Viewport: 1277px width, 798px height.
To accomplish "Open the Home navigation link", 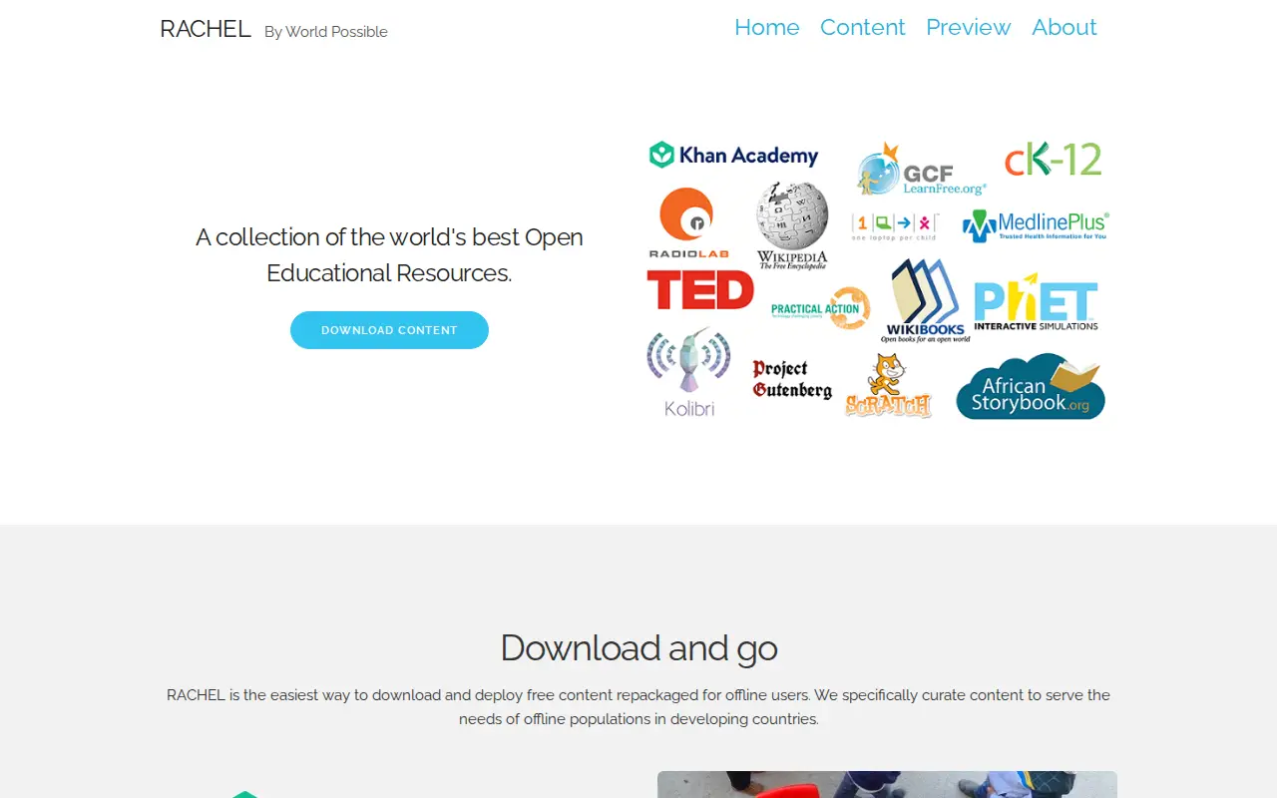I will coord(767,27).
